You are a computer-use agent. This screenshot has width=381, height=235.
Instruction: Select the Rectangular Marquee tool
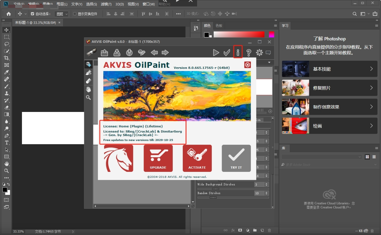6,37
